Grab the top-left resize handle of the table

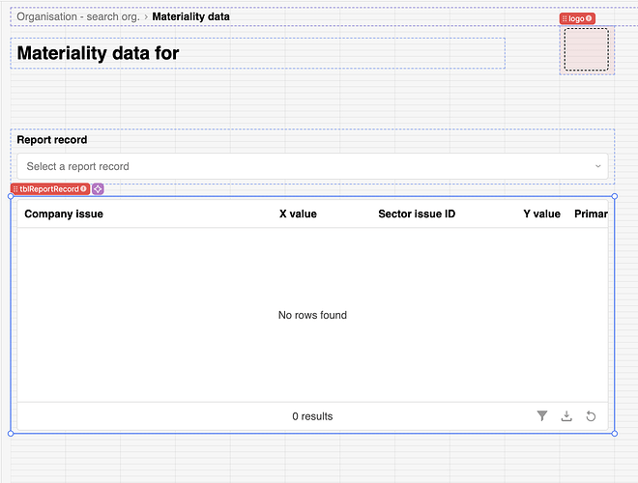coord(11,196)
